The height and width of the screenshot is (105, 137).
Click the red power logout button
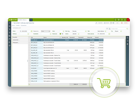(128, 20)
